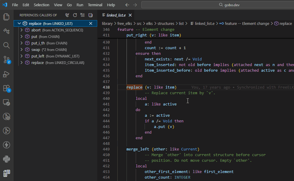Open the Terminal menu

click(95, 5)
